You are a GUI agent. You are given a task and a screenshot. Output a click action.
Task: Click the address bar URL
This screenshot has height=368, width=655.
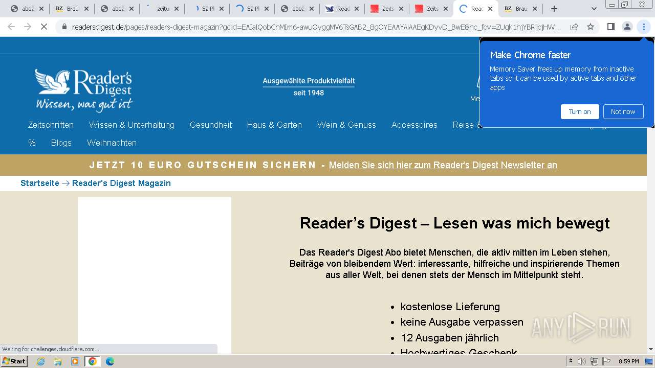[316, 27]
